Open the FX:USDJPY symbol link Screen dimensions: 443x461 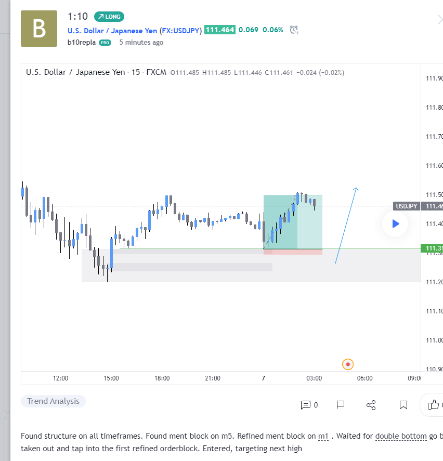(x=180, y=31)
